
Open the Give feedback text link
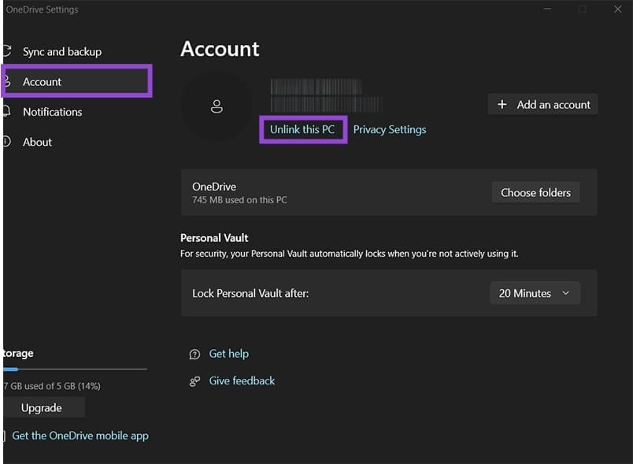click(242, 381)
